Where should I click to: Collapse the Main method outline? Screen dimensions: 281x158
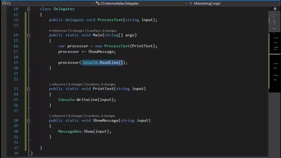click(29, 35)
